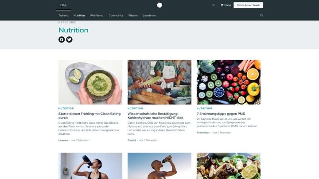
Task: Share category via Facebook icon
Action: [x=62, y=39]
